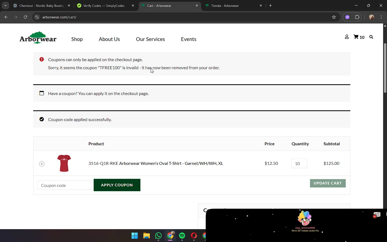Open Opera browser from the taskbar
The image size is (387, 242).
pyautogui.click(x=194, y=236)
